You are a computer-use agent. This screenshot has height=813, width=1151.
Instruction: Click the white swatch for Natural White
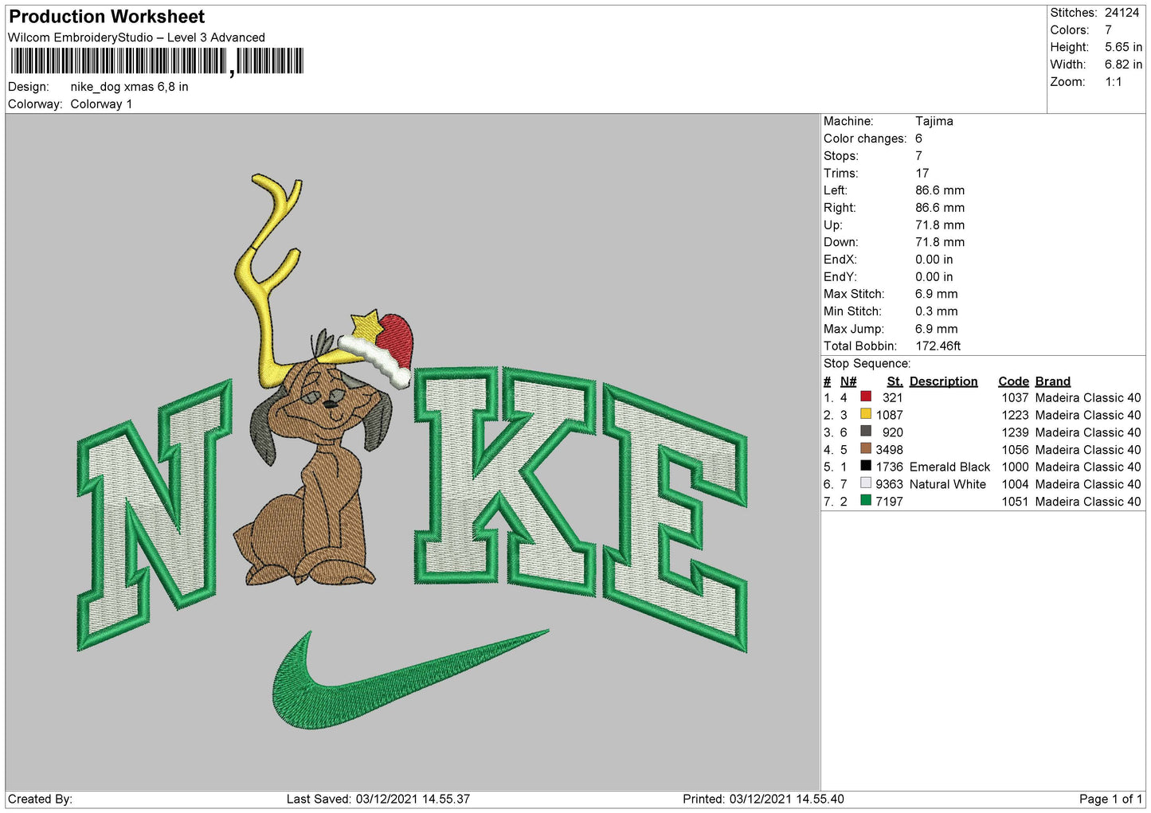pyautogui.click(x=866, y=483)
